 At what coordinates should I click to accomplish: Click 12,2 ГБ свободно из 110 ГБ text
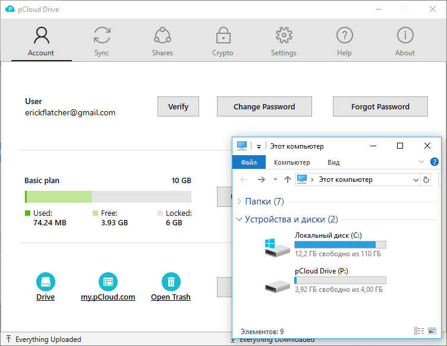tap(338, 254)
